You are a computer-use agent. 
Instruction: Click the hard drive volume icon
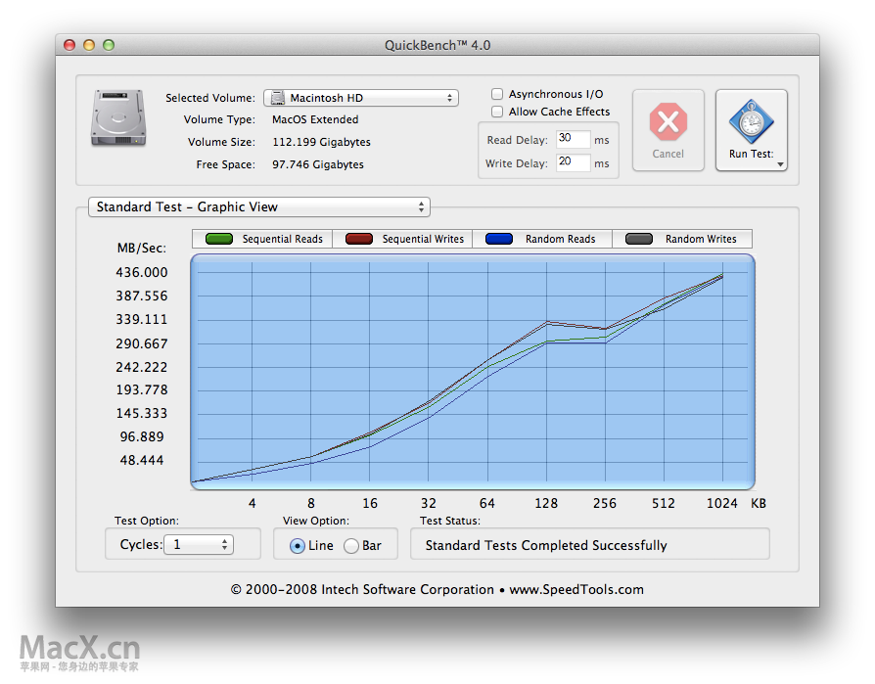point(118,117)
